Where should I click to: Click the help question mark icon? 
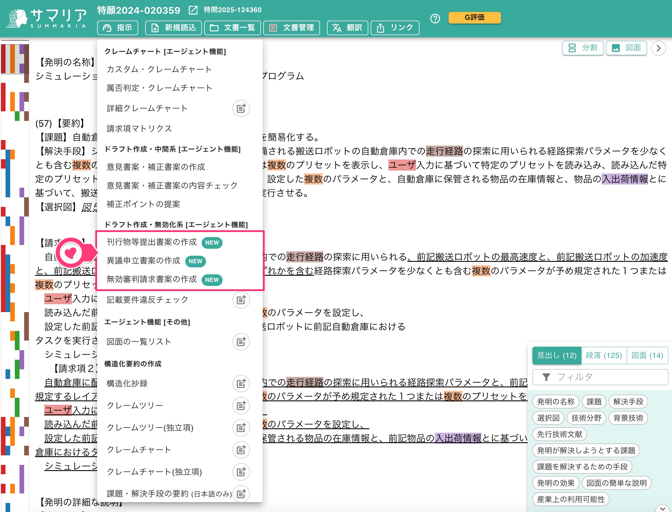point(435,19)
